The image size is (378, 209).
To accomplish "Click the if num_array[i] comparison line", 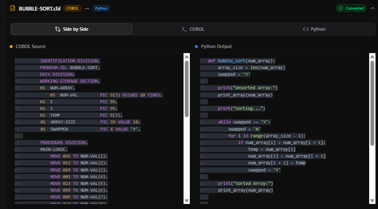I will 282,142.
